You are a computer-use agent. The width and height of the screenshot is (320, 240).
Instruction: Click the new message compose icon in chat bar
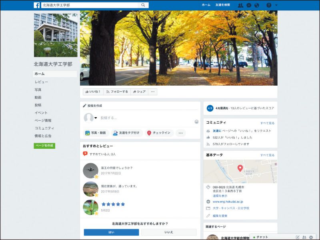click(x=298, y=237)
